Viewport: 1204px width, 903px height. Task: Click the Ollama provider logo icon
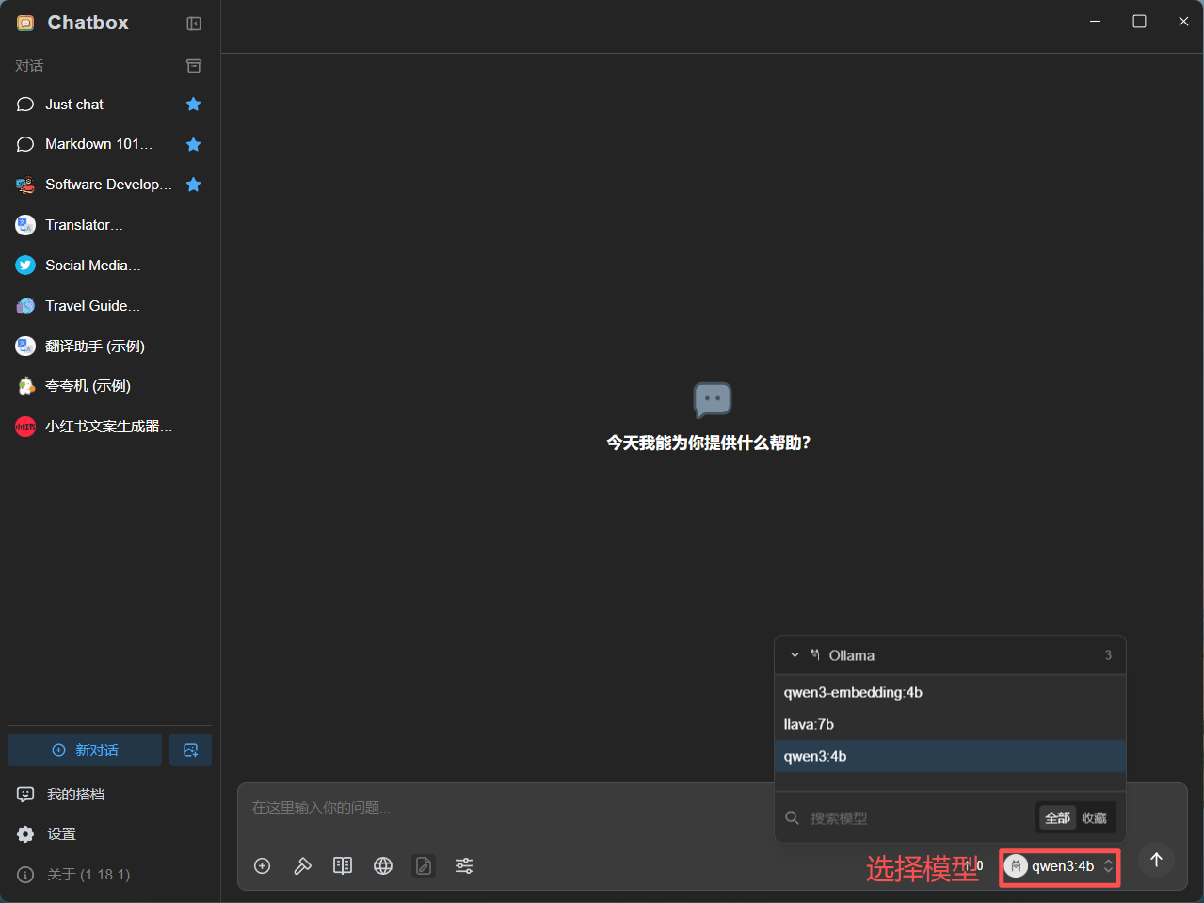click(815, 655)
